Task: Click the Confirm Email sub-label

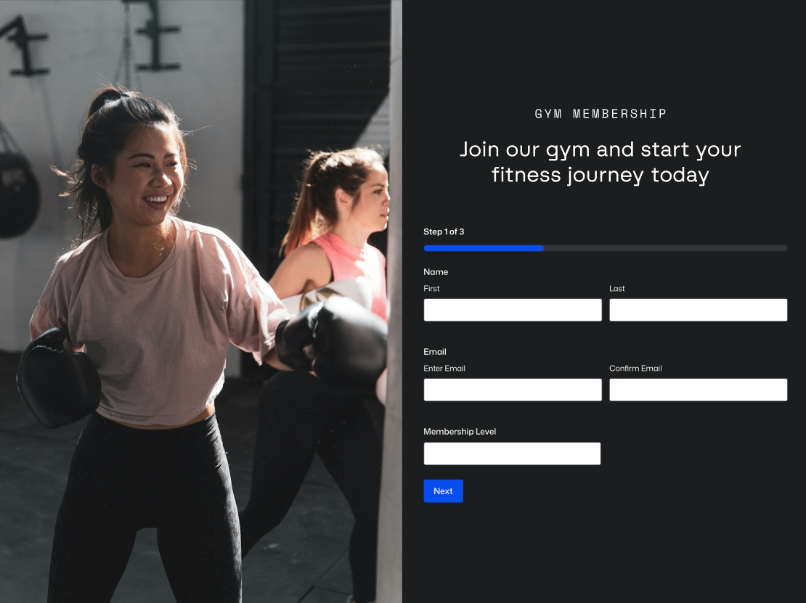Action: [x=635, y=369]
